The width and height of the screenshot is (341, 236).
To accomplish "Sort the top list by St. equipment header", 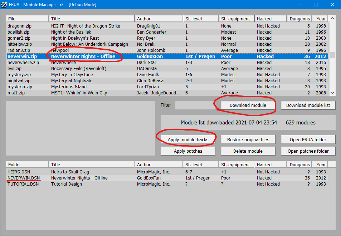I will click(237, 19).
